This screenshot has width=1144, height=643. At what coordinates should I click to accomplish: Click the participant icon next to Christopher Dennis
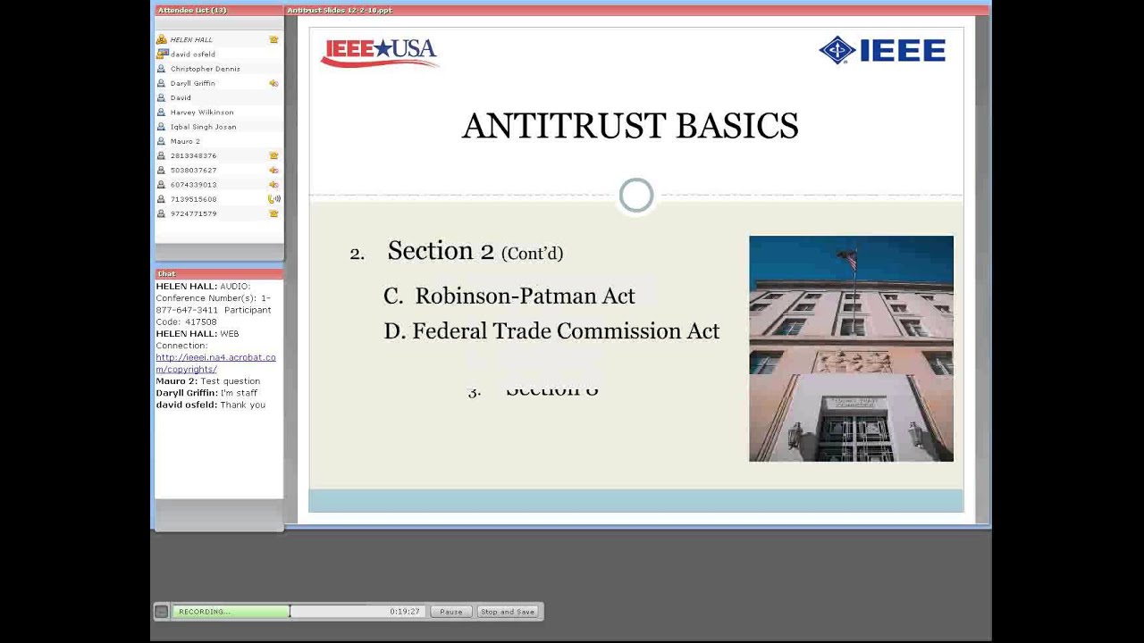[161, 69]
